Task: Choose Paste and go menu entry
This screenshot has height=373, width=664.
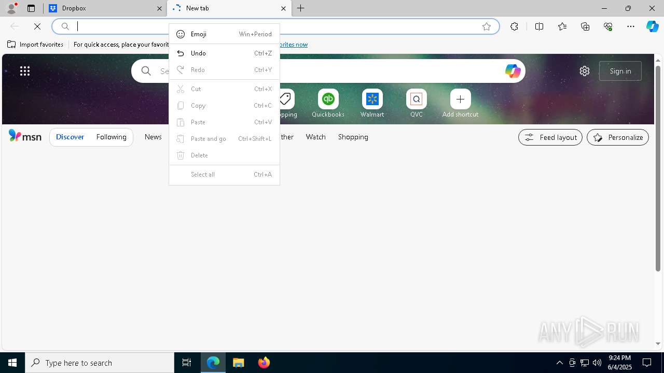Action: point(224,139)
